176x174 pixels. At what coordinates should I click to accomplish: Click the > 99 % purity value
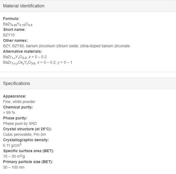pyautogui.click(x=9, y=113)
